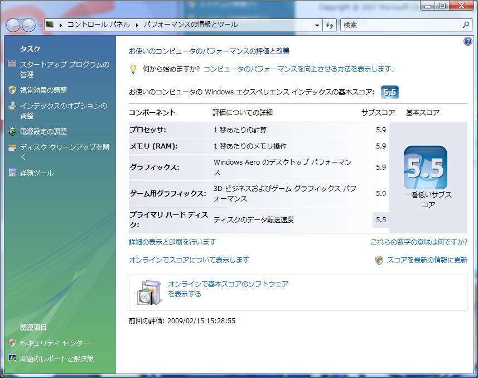478x378 pixels.
Task: Click 1 秒あたりのメモリ操作 description text
Action: click(250, 146)
